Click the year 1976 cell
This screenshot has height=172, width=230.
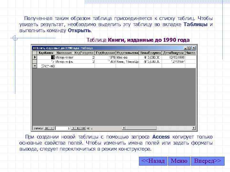point(105,57)
